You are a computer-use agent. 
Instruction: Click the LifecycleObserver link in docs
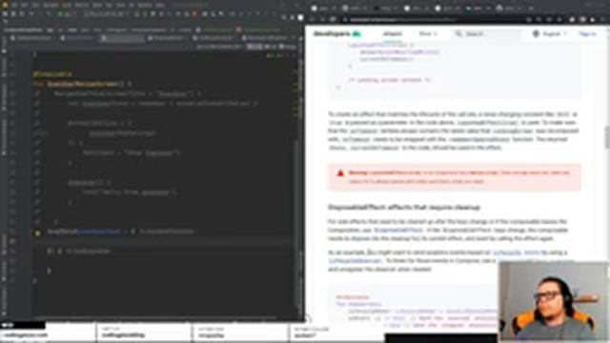point(355,261)
